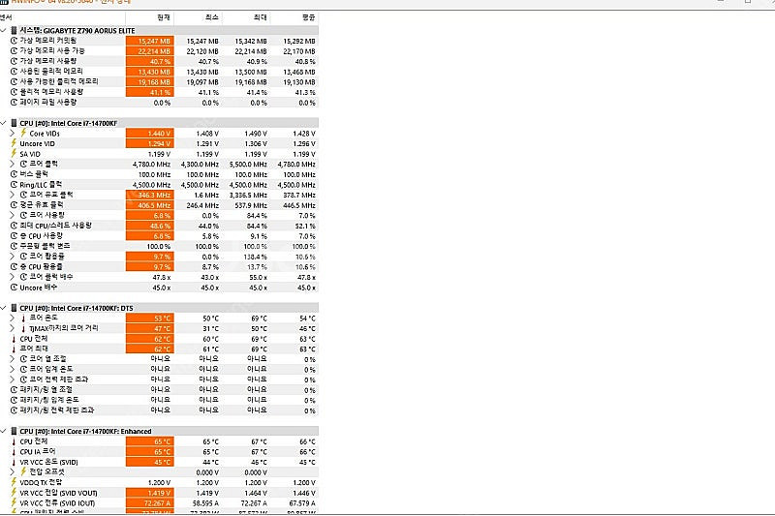775x516 pixels.
Task: Click the 현재 (current) column header
Action: (x=150, y=17)
